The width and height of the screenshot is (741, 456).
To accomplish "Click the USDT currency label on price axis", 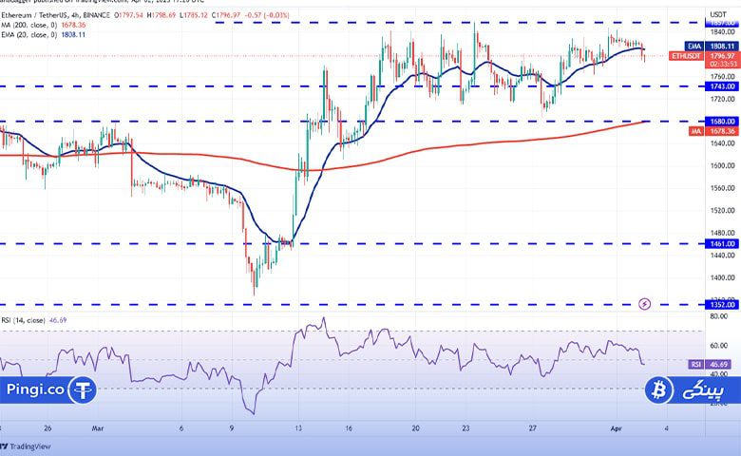I will point(718,14).
